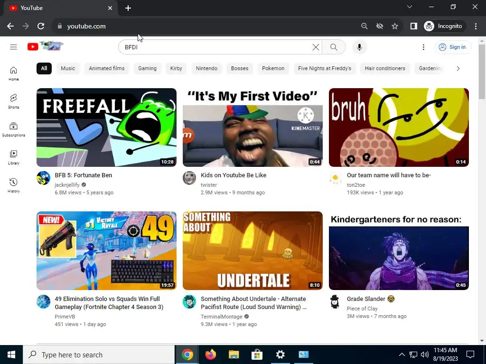View the site information lock icon
This screenshot has height=364, width=486.
(60, 27)
